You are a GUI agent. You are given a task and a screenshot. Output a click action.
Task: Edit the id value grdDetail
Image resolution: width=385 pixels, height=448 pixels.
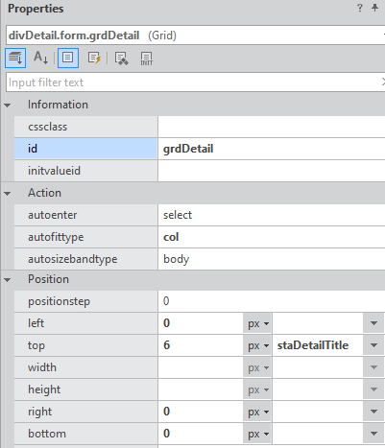(x=272, y=149)
